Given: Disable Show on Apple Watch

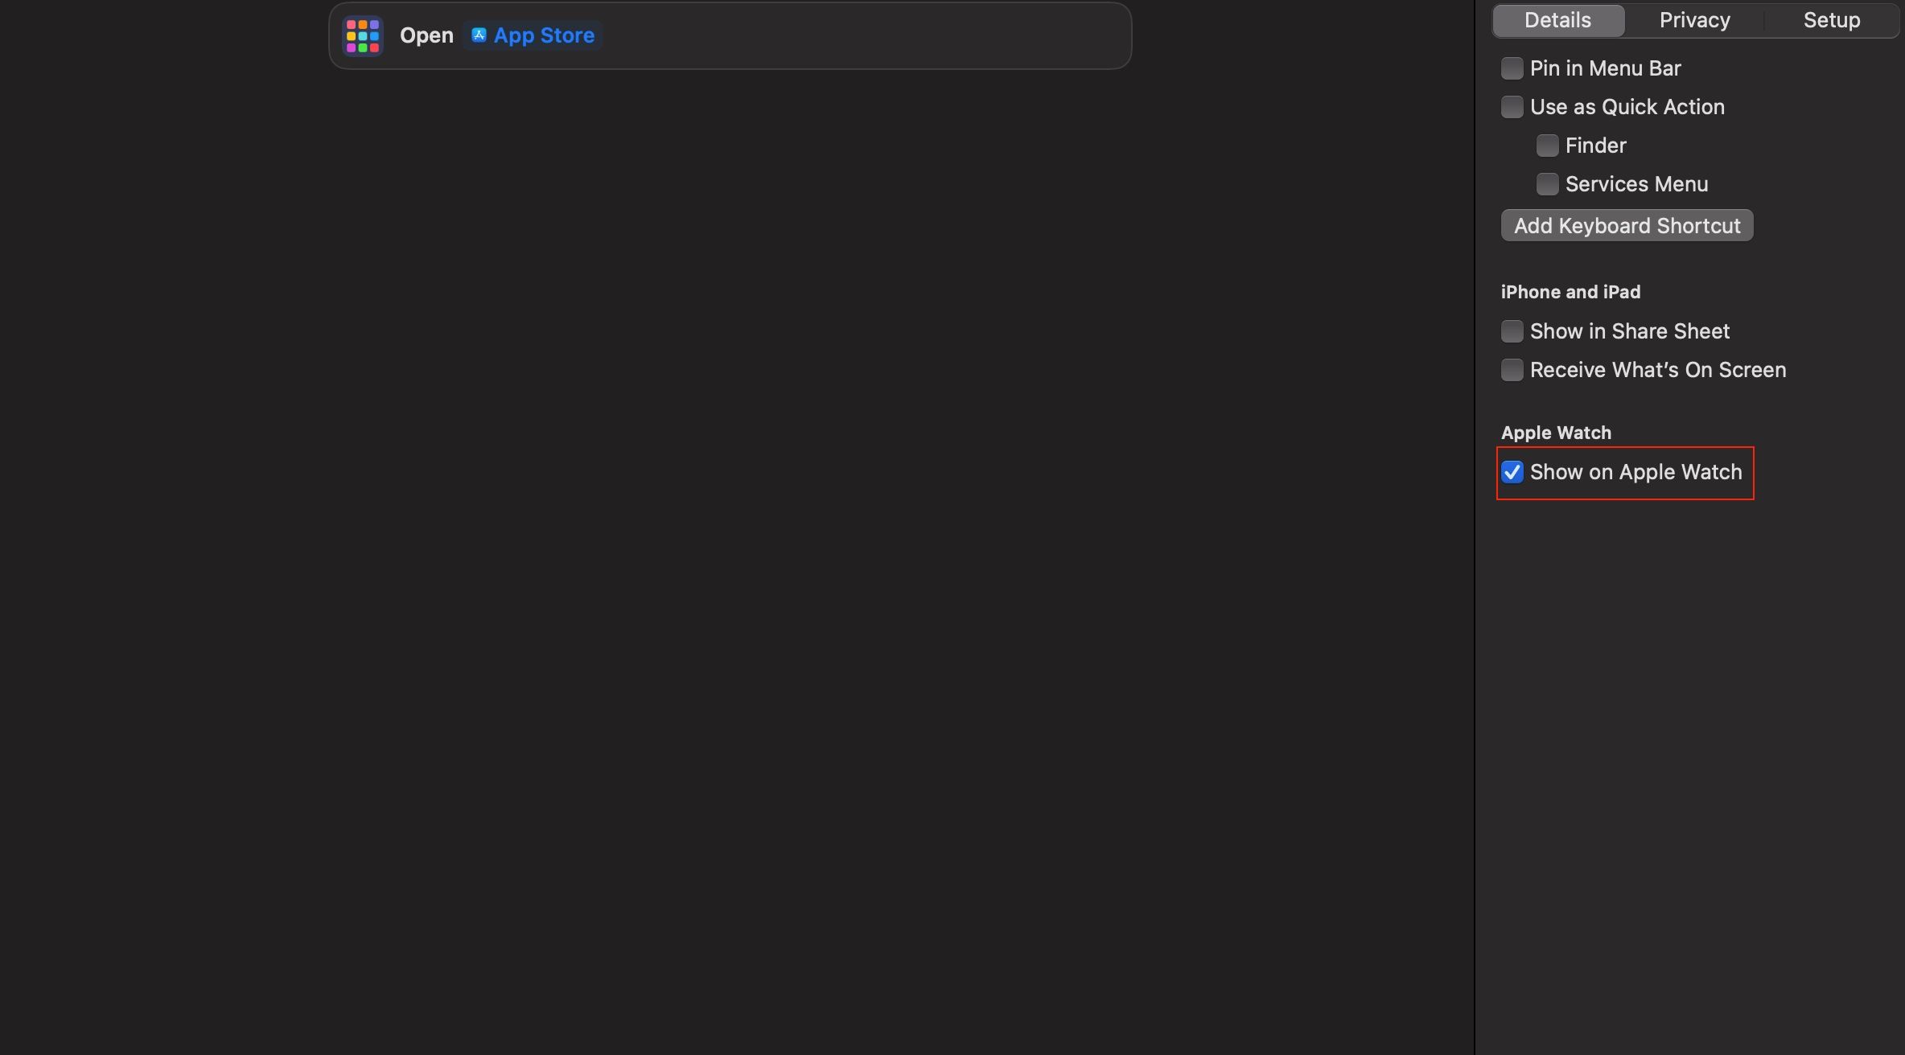Looking at the screenshot, I should coord(1512,472).
